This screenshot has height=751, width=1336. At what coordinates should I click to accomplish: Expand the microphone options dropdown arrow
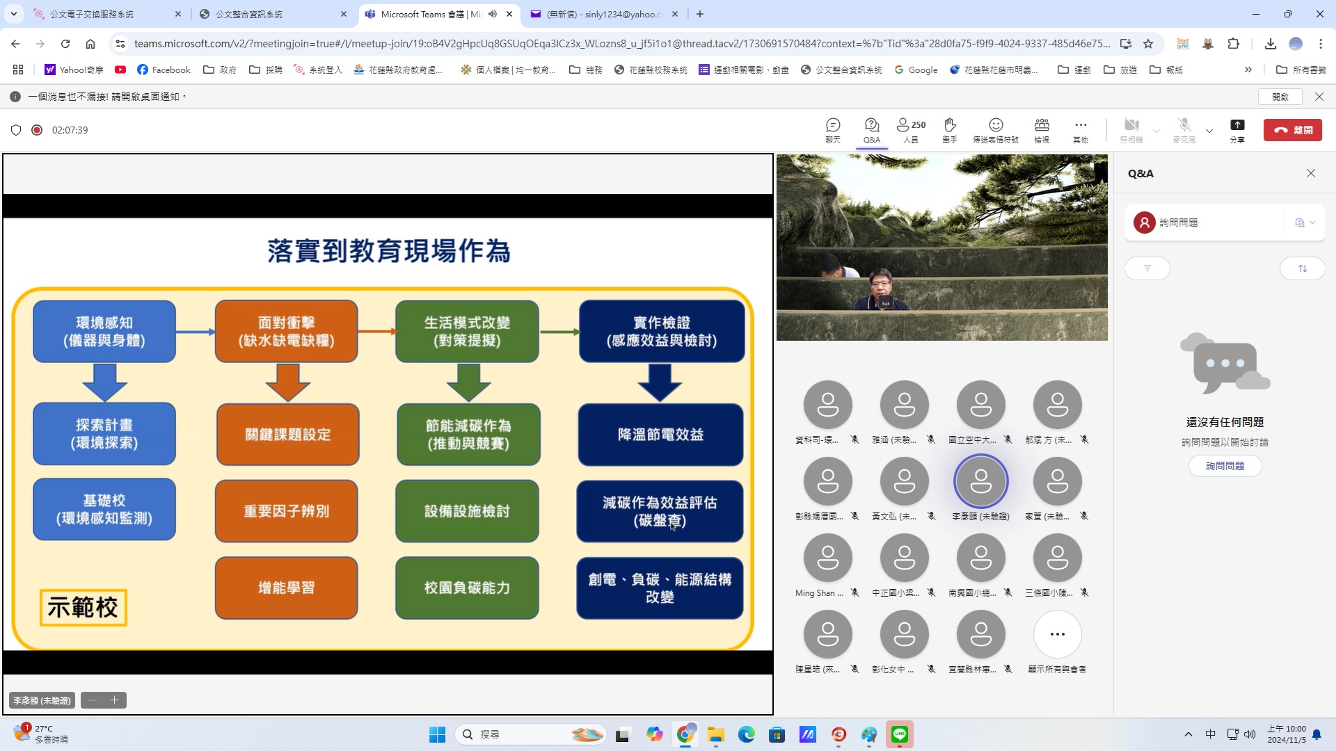1209,131
